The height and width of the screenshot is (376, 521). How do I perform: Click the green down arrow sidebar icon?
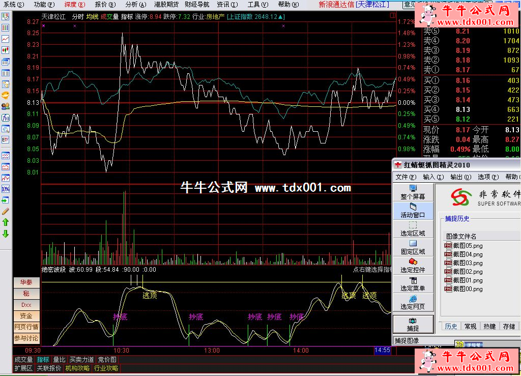click(5, 234)
